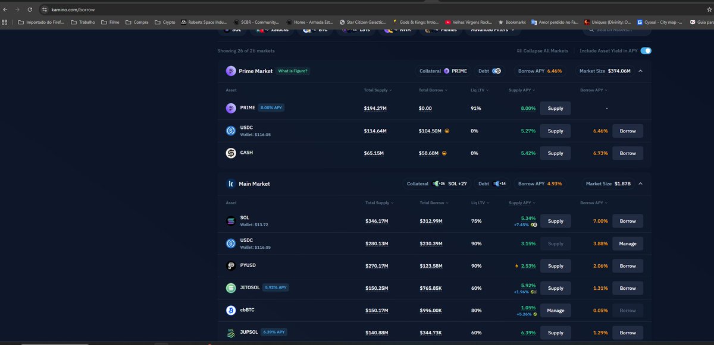
Task: Supply SOL in Main Market
Action: [555, 221]
